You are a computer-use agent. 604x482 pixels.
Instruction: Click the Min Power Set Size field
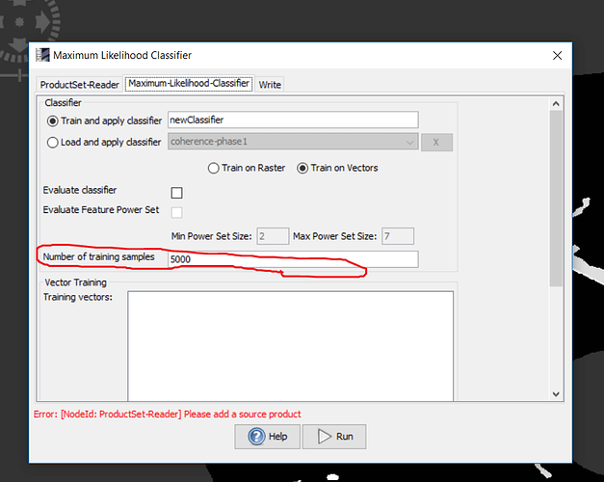(x=273, y=236)
